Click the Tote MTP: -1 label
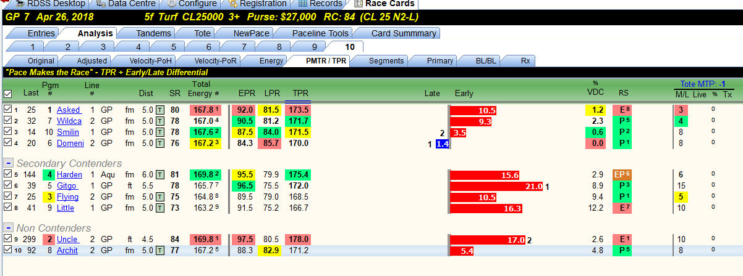The width and height of the screenshot is (743, 276). tap(704, 84)
